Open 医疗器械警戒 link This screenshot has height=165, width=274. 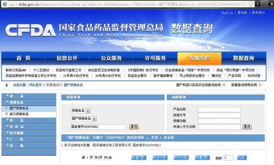(x=163, y=76)
